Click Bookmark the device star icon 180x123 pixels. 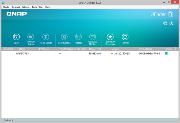[110, 37]
